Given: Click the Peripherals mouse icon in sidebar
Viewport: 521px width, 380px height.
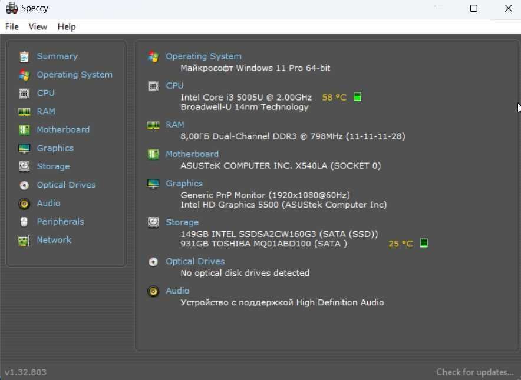Looking at the screenshot, I should coord(24,222).
